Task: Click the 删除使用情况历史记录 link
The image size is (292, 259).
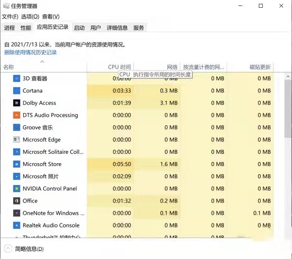Action: [30, 53]
